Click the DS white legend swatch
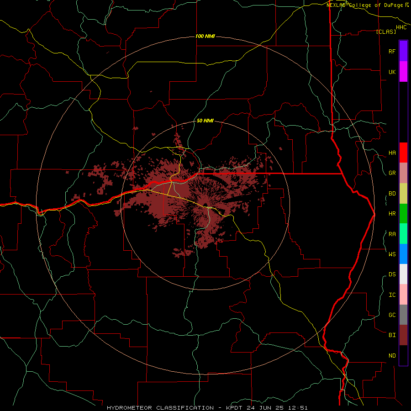 click(403, 274)
